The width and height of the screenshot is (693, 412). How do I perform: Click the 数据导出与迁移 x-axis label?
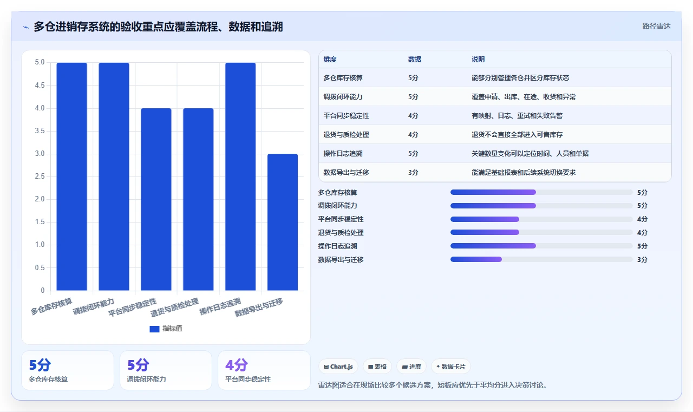click(x=259, y=308)
